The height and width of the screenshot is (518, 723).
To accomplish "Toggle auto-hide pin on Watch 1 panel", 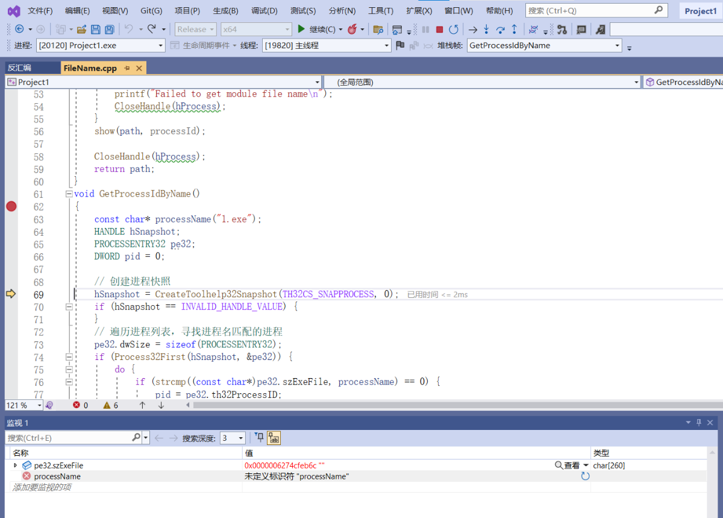I will 699,423.
